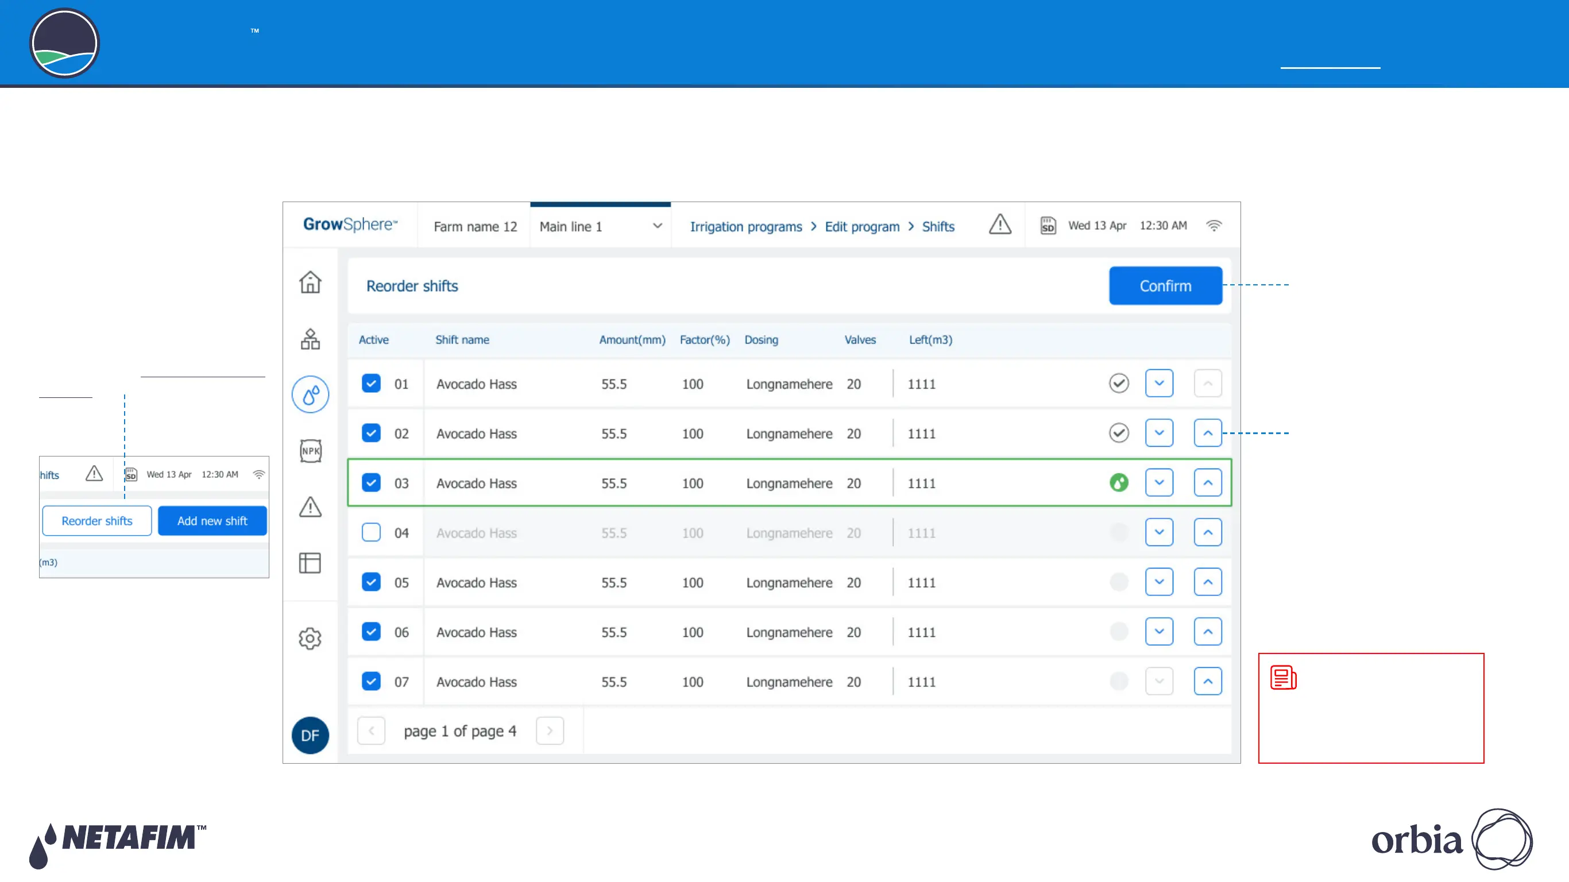Click the warning triangle in top bar

(1000, 224)
